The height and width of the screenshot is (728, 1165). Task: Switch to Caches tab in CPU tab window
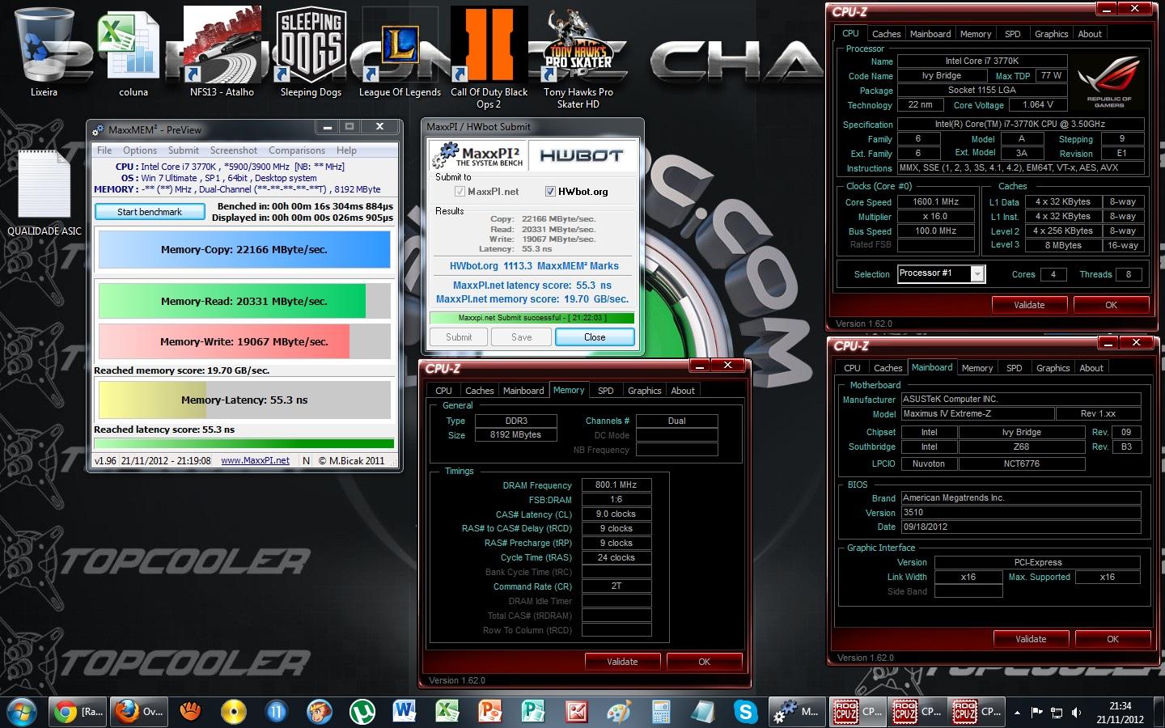[886, 34]
